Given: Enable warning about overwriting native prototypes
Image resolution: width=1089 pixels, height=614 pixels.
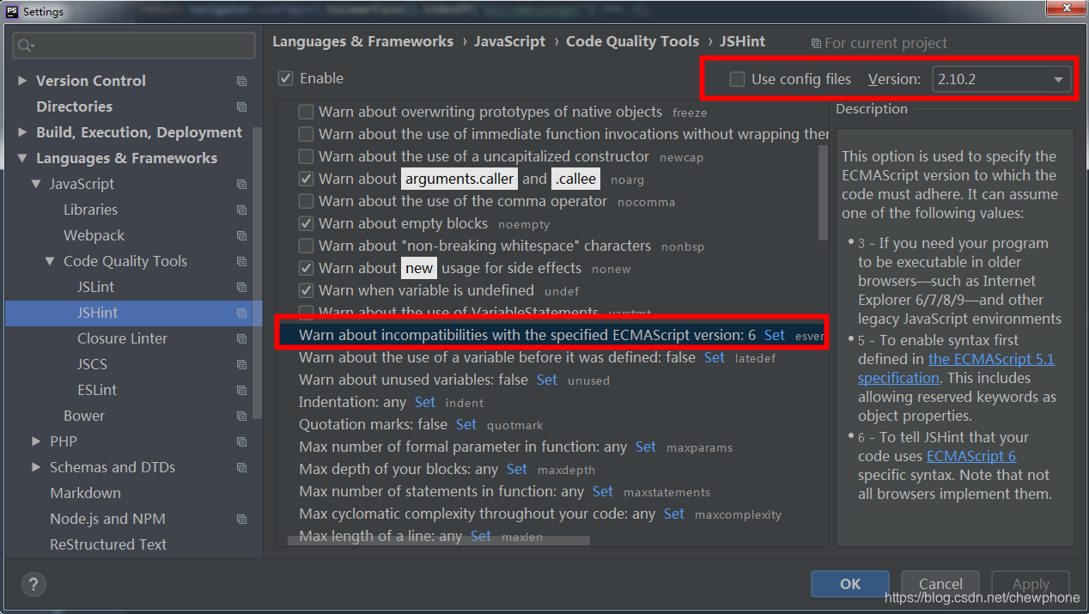Looking at the screenshot, I should 306,112.
